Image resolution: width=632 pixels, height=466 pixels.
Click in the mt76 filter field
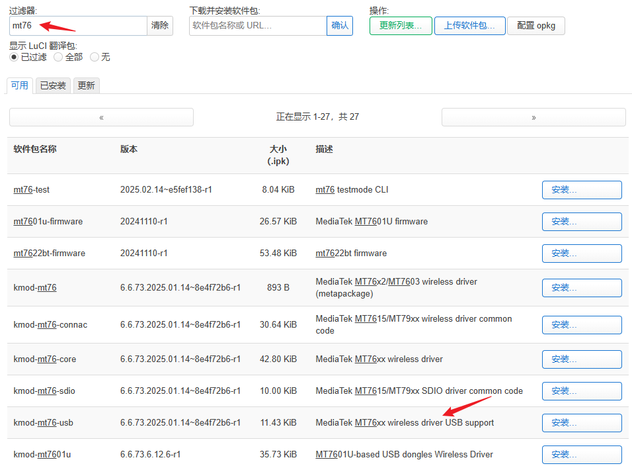pos(77,26)
